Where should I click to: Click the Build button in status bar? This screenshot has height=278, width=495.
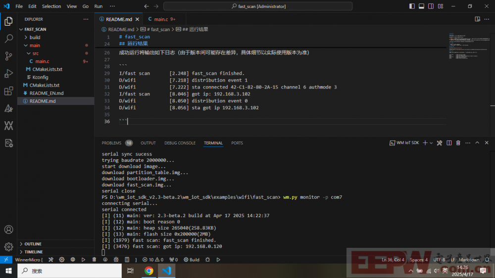pyautogui.click(x=192, y=260)
